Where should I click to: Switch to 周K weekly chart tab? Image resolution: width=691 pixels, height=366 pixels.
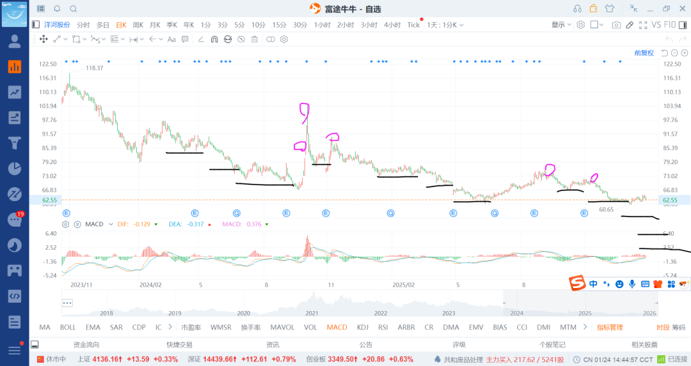coord(138,25)
